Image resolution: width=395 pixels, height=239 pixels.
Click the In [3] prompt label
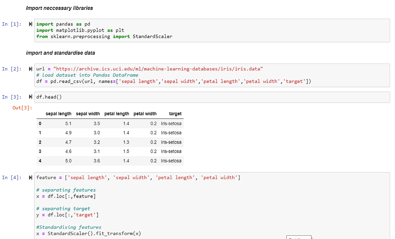point(12,97)
